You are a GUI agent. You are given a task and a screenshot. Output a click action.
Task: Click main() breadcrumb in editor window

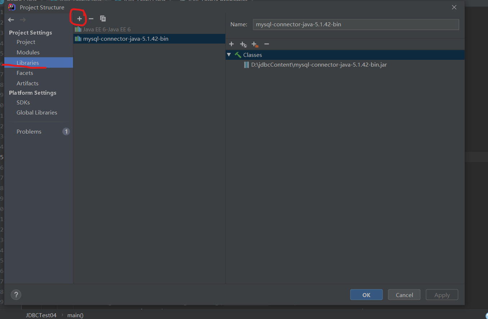(75, 315)
